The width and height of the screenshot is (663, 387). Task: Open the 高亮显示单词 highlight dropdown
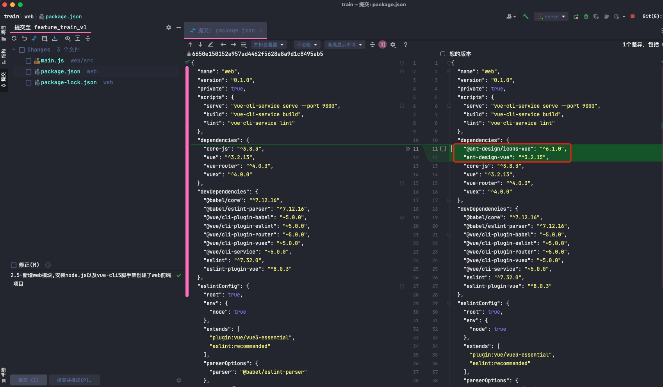(345, 44)
